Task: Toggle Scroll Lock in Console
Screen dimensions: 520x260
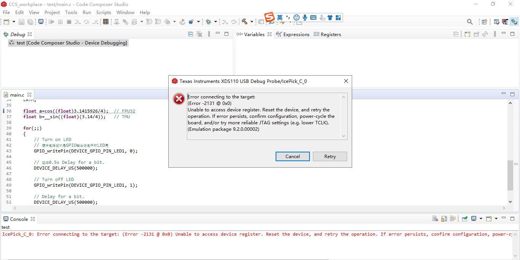Action: coord(444,219)
